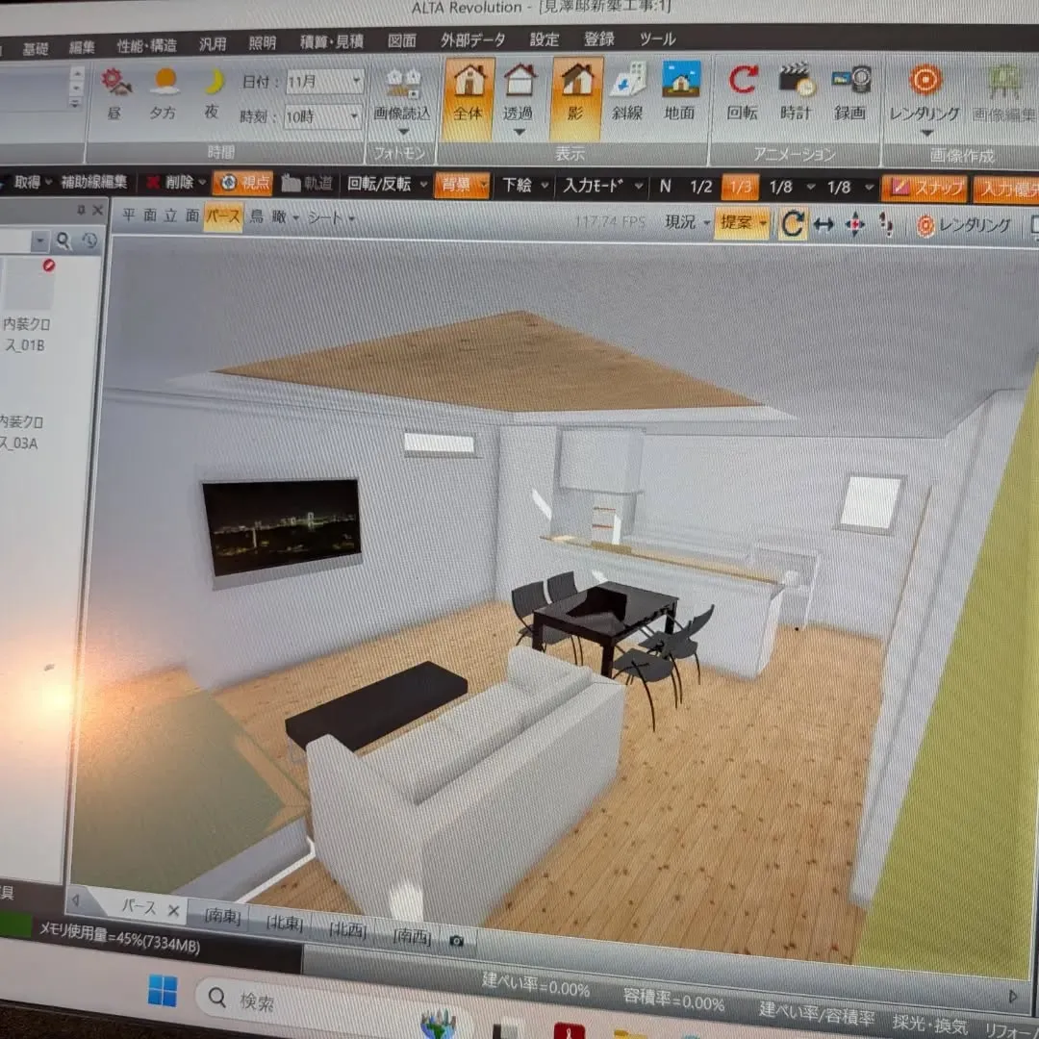Click the 軌道 orbit button
Viewport: 1039px width, 1039px height.
pos(308,183)
